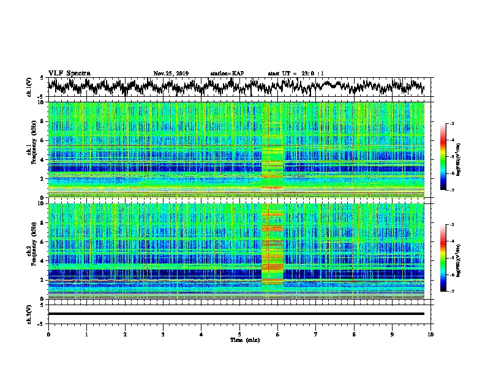Image resolution: width=485 pixels, height=375 pixels.
Task: Click time axis tick label "7"
Action: pos(316,335)
